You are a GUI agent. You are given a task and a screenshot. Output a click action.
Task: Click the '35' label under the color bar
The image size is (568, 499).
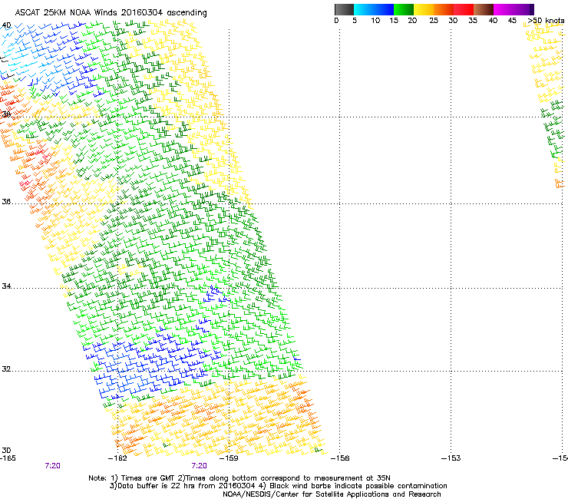473,21
